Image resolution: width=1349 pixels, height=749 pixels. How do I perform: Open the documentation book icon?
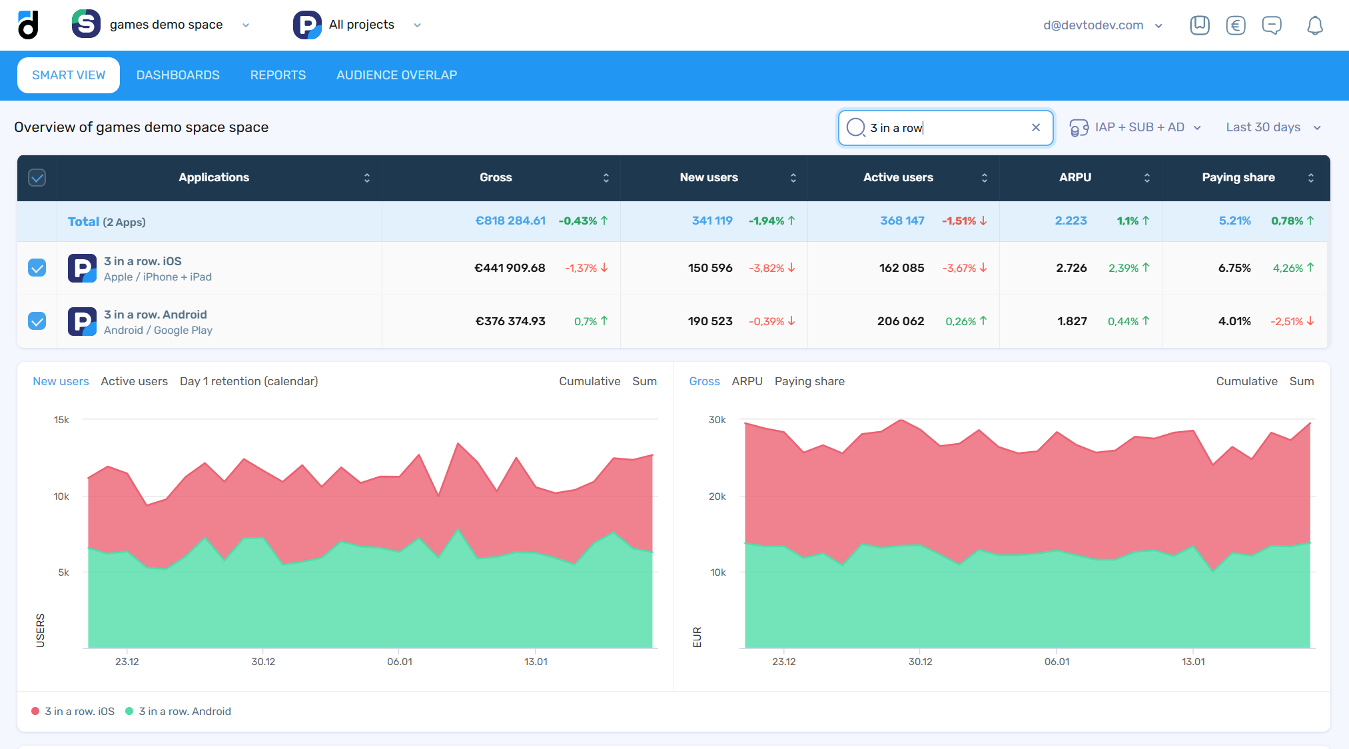(1199, 25)
